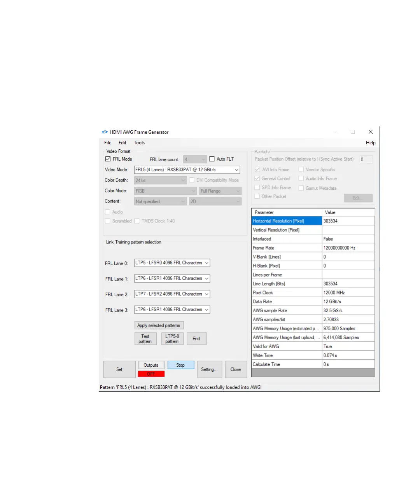
Task: Open the Color Mode RGB dropdown
Action: point(165,191)
